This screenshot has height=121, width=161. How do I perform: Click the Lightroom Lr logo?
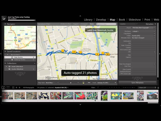click(4, 18)
